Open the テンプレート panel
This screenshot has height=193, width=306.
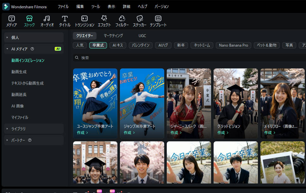[158, 21]
